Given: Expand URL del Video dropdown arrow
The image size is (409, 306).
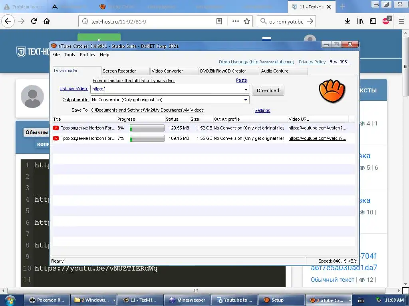Looking at the screenshot, I should click(x=246, y=89).
